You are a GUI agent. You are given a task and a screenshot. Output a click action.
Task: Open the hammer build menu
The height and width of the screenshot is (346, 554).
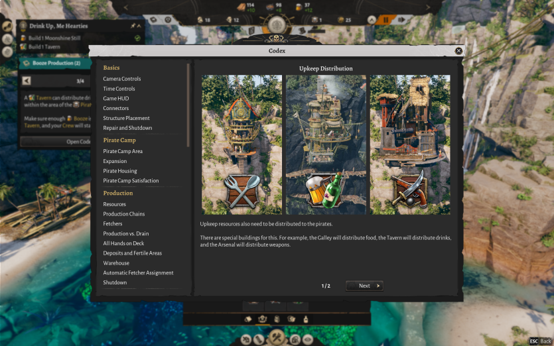click(x=277, y=337)
